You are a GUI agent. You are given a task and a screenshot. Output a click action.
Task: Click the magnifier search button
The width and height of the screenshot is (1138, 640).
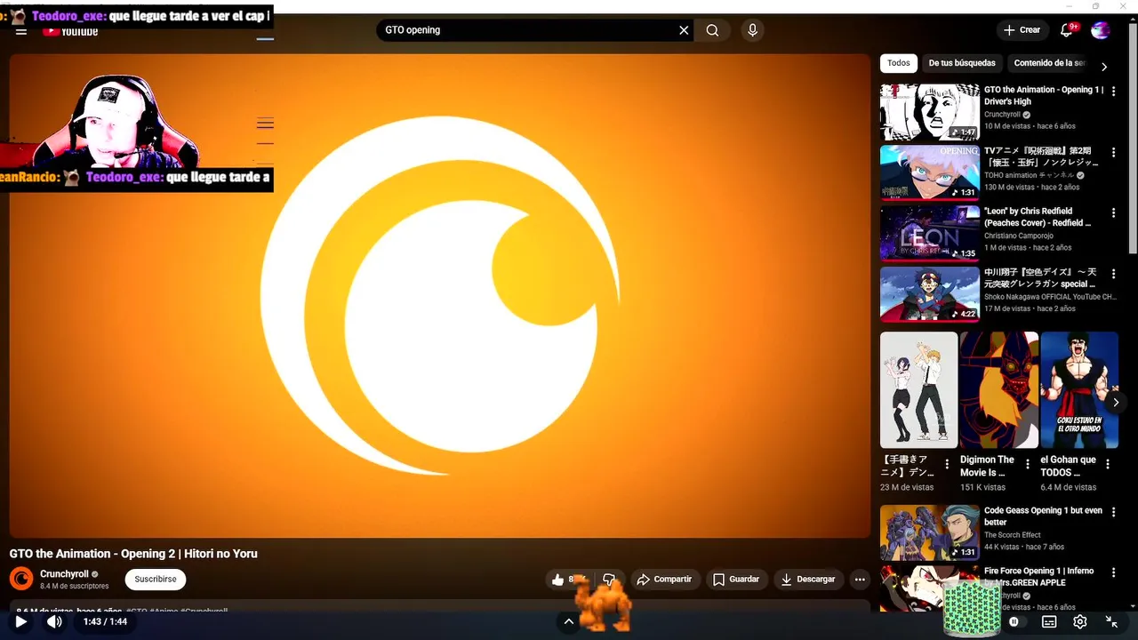point(712,30)
